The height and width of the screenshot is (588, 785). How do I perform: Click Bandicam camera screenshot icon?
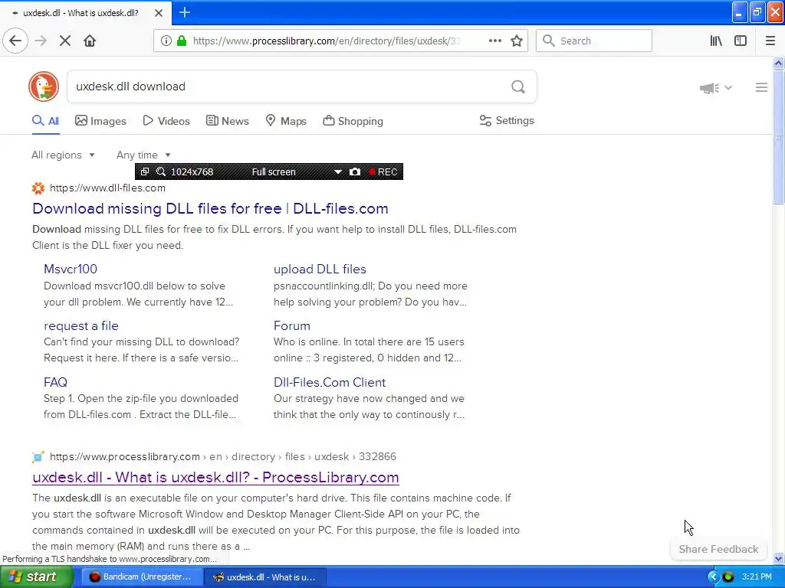354,171
